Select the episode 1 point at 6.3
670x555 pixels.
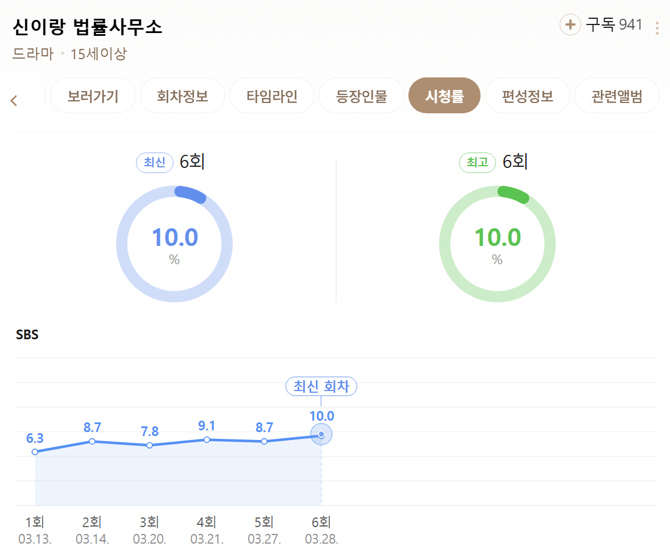(35, 452)
